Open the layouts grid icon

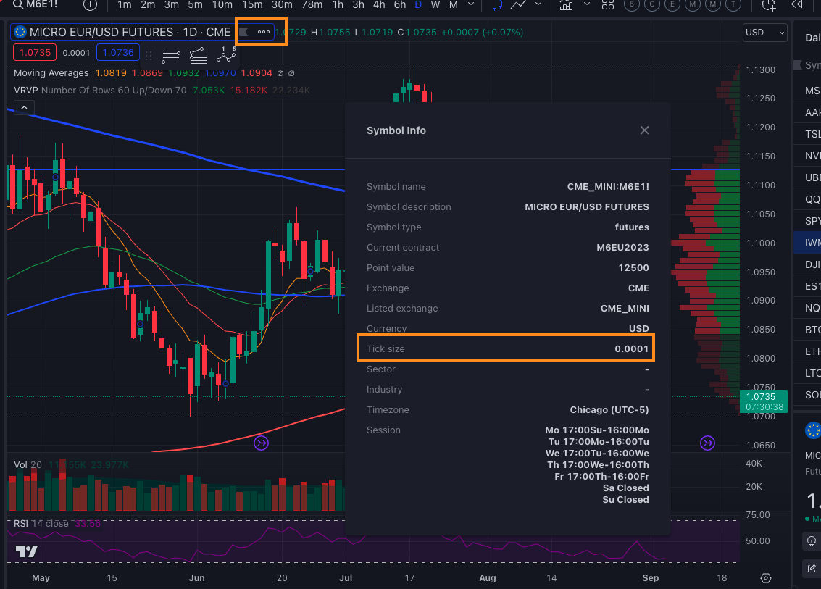click(x=608, y=5)
